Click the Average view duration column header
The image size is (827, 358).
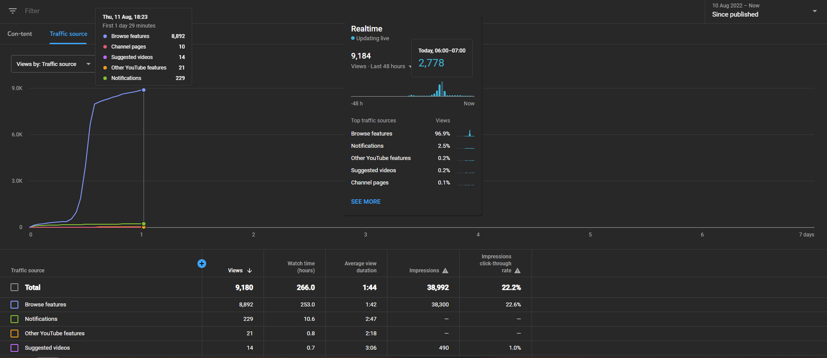click(360, 267)
